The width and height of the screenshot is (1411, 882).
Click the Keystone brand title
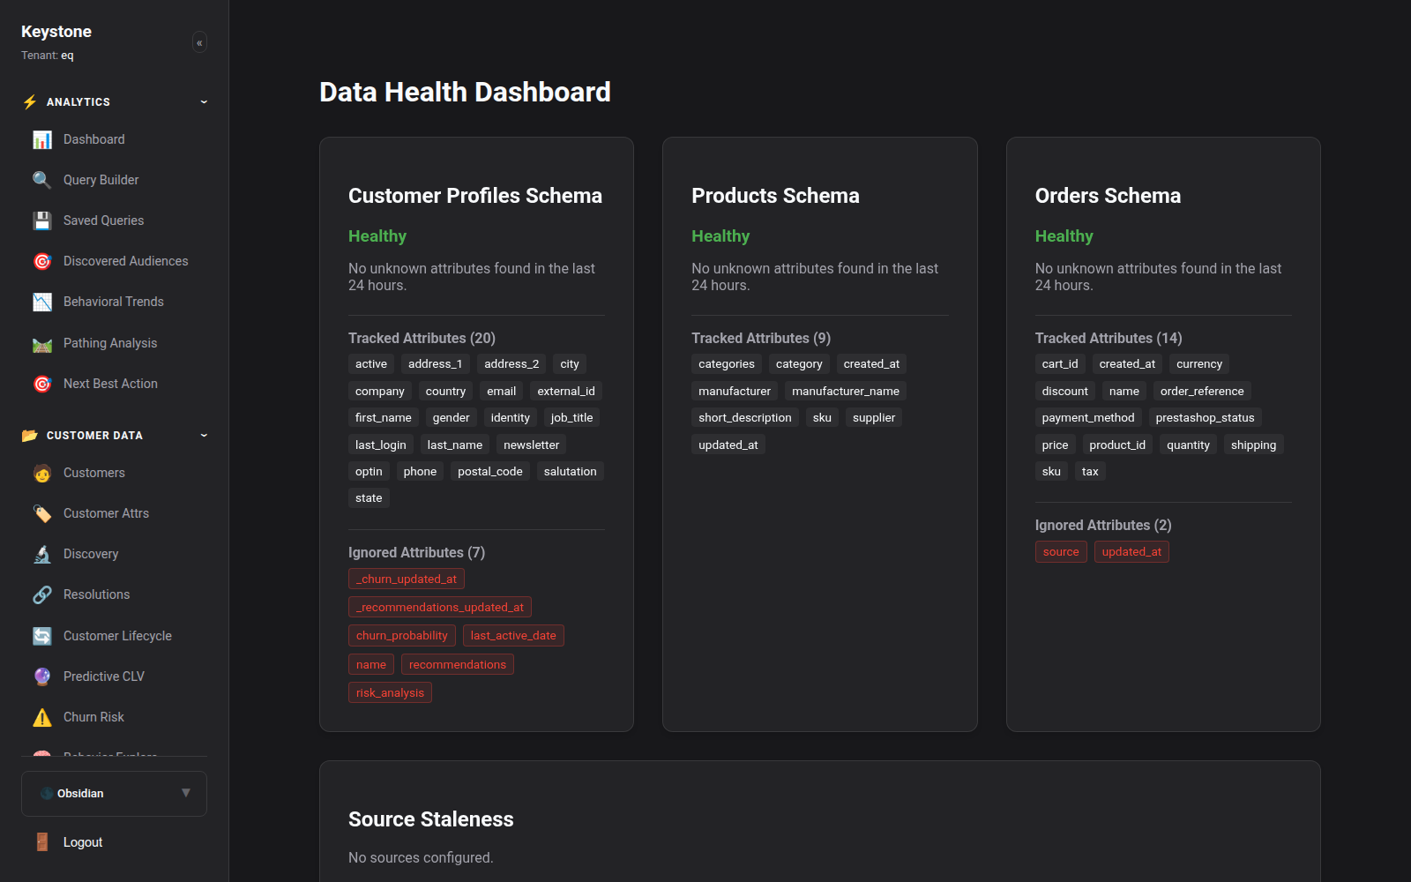pyautogui.click(x=56, y=32)
